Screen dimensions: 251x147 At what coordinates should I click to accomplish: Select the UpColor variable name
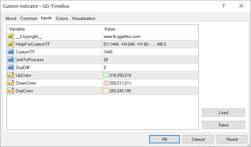coord(23,76)
